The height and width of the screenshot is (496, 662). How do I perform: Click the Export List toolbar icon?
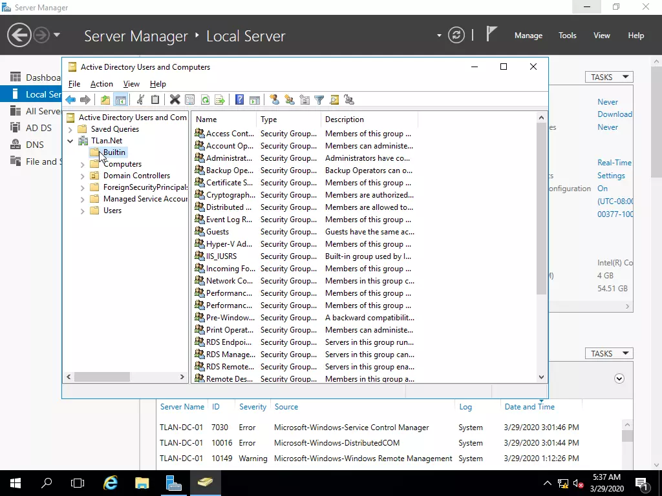click(x=220, y=99)
